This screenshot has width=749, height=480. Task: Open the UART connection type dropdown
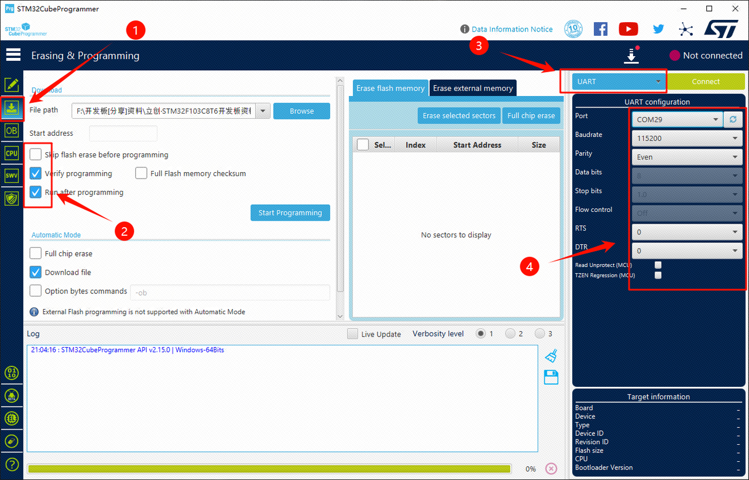click(x=619, y=81)
